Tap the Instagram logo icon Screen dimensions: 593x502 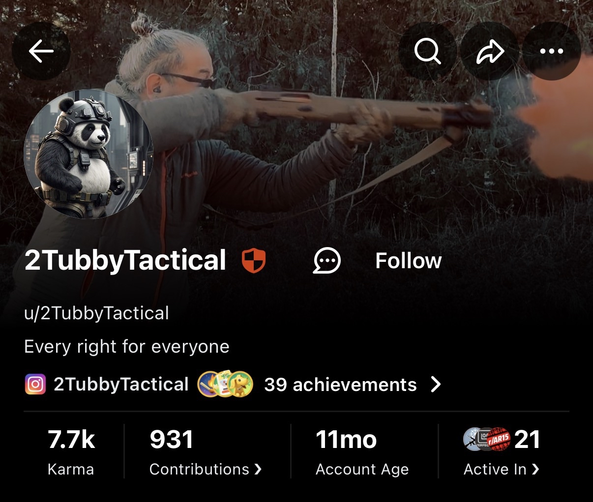pos(35,385)
